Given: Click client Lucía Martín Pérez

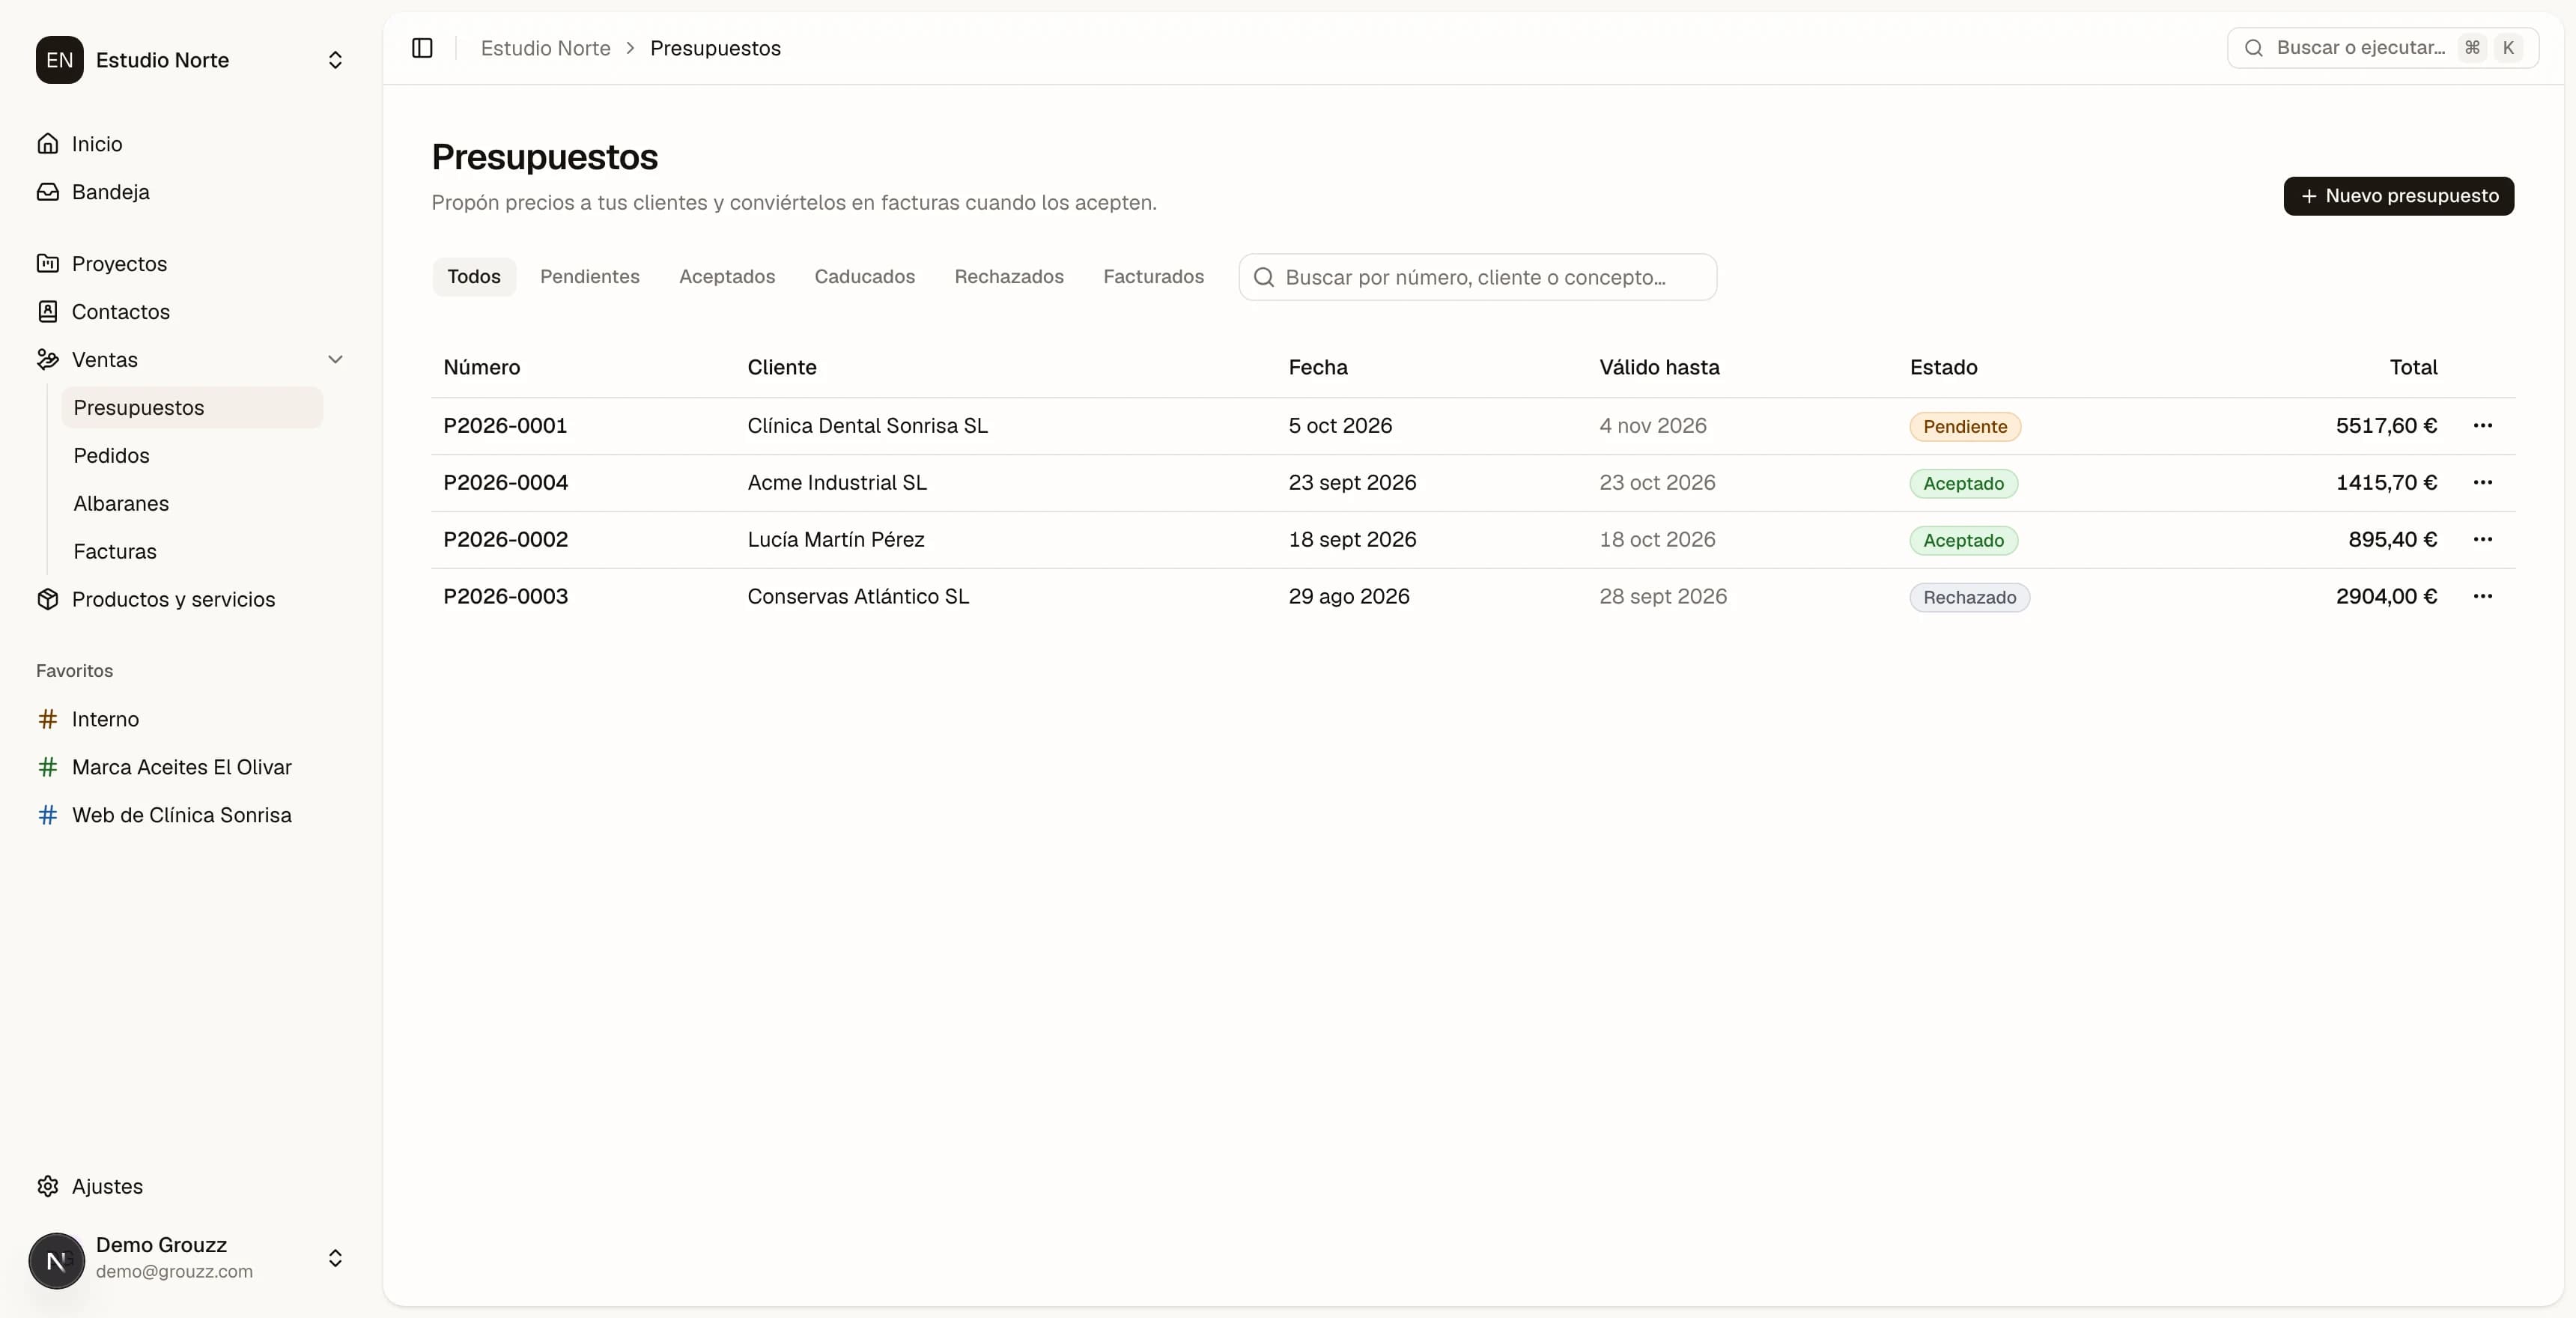Looking at the screenshot, I should point(836,540).
